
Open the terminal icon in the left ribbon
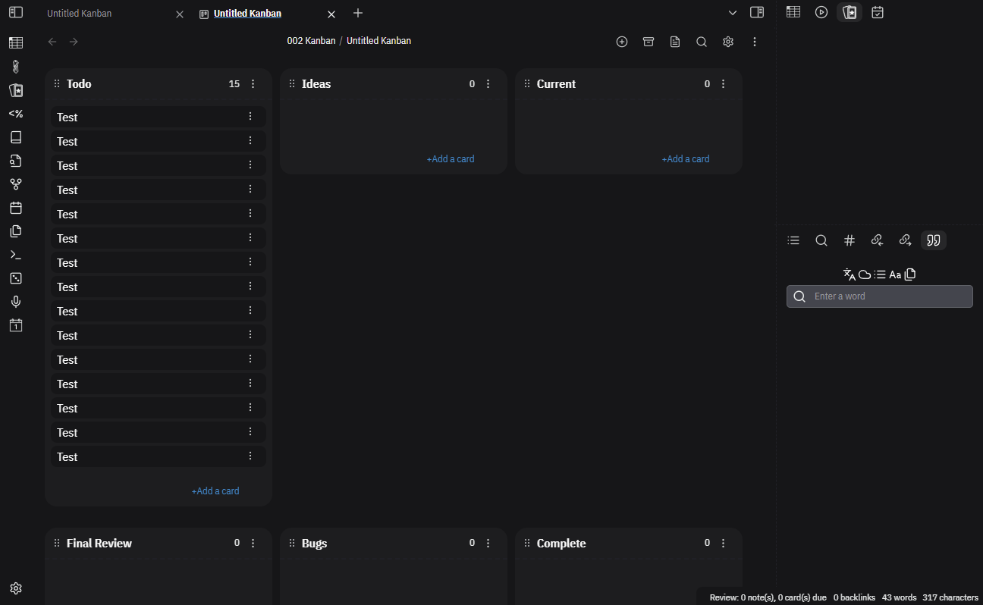click(15, 254)
